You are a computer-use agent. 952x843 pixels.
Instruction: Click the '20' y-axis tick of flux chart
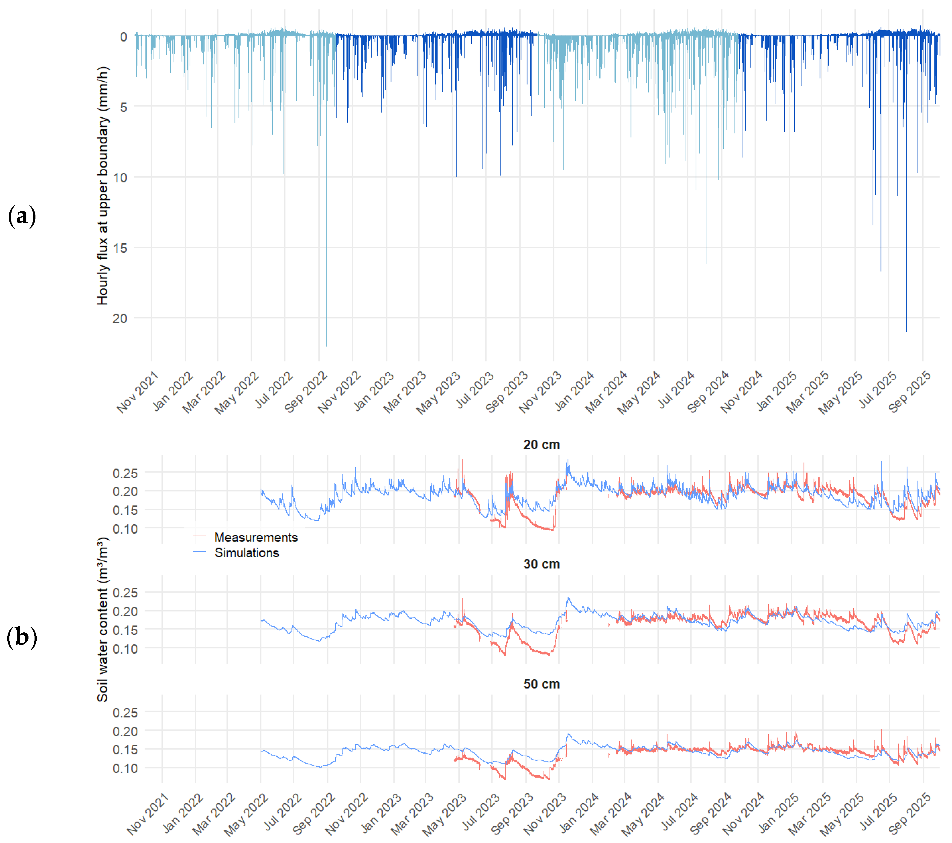120,318
